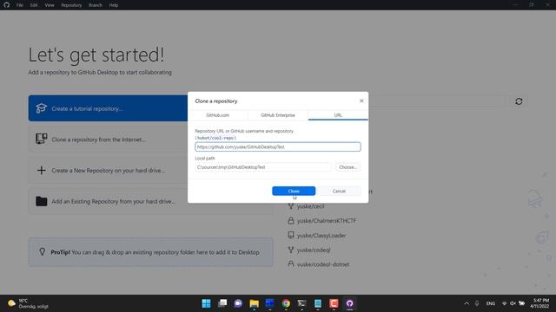Click Create a tutorial repository button
Image resolution: width=556 pixels, height=312 pixels.
[x=108, y=108]
